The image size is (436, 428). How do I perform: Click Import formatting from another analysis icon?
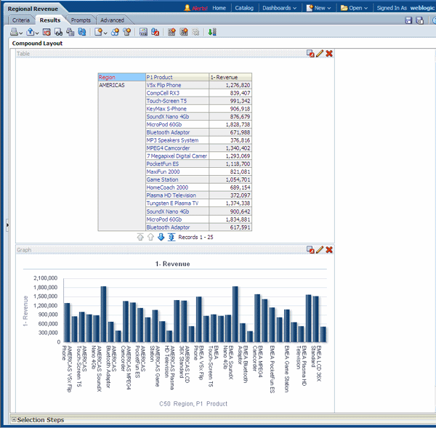coord(155,32)
